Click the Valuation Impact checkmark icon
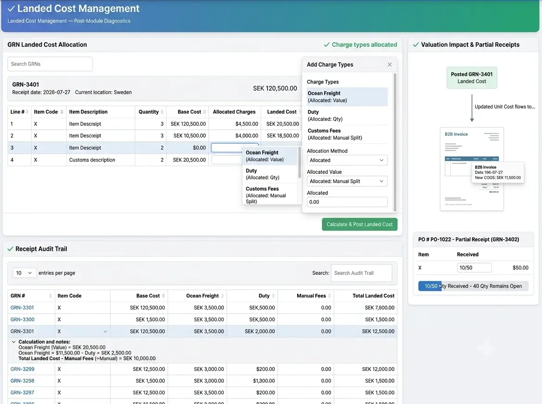The image size is (542, 404). pyautogui.click(x=416, y=45)
